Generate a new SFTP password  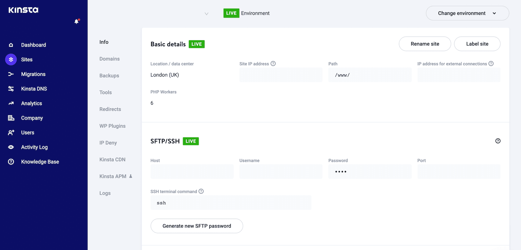[x=197, y=226]
